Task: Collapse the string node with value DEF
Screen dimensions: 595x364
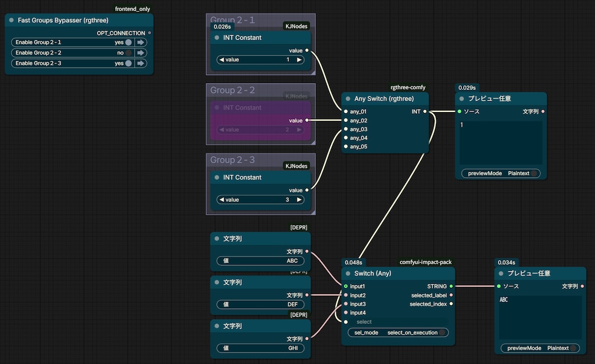Action: pyautogui.click(x=217, y=282)
